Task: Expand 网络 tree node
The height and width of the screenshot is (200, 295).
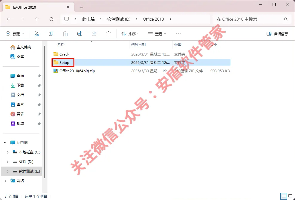Action: 5,181
